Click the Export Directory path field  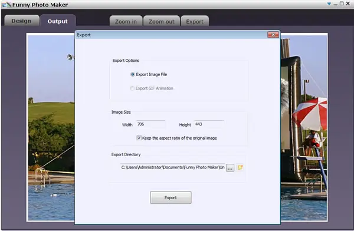coord(173,167)
